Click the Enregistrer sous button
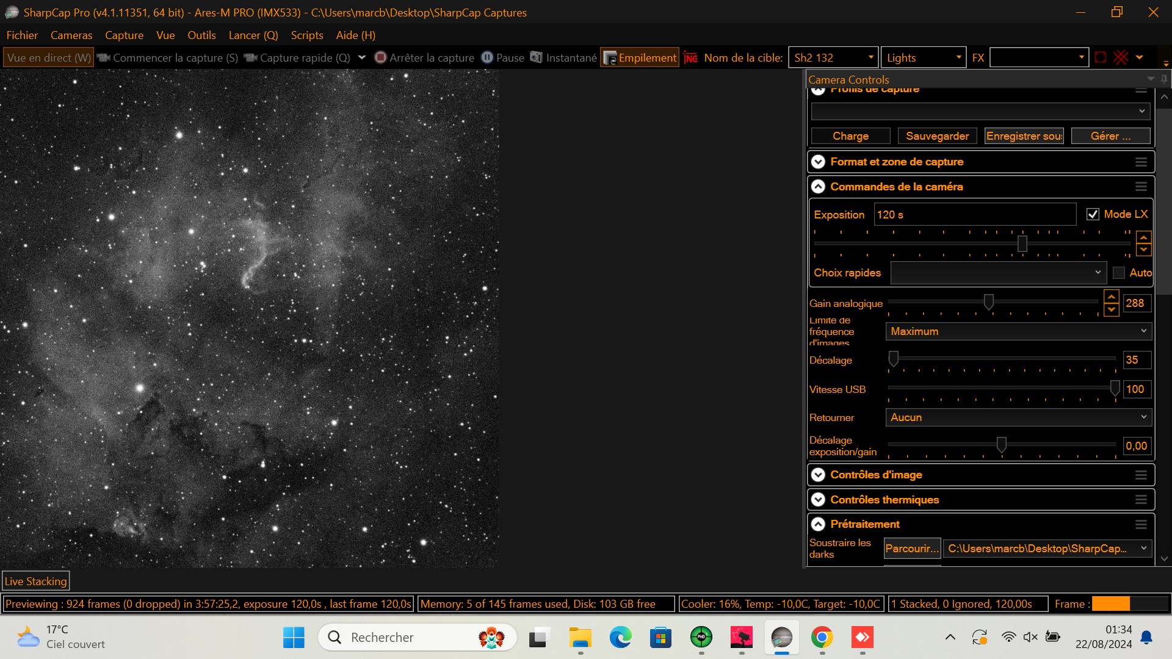 [x=1024, y=136]
